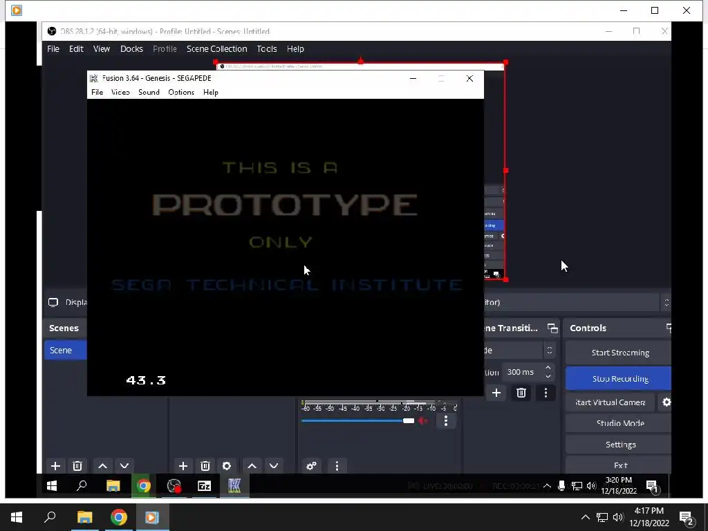Viewport: 708px width, 531px height.
Task: Remove transition using Scene Transitions trash icon
Action: (521, 393)
